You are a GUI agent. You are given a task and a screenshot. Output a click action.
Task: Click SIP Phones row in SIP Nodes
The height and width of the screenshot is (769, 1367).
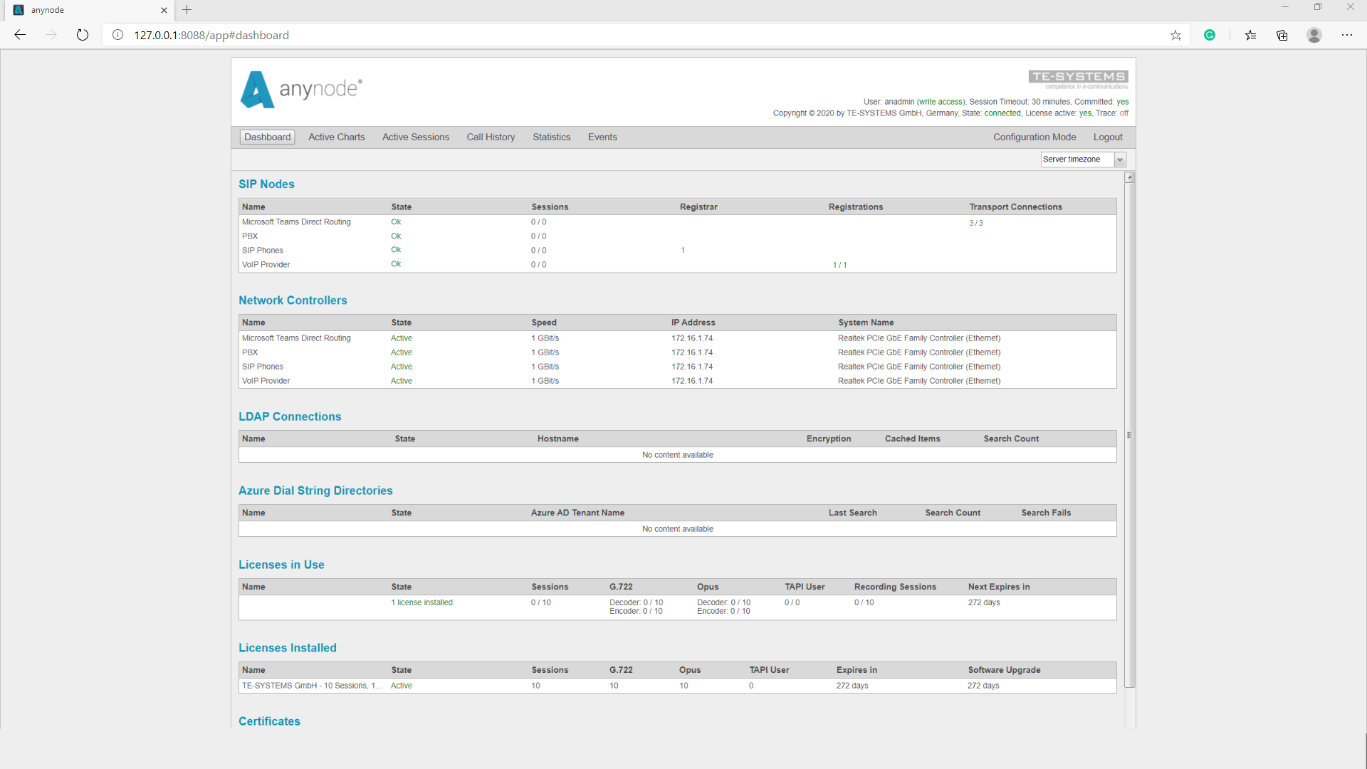[x=677, y=251]
